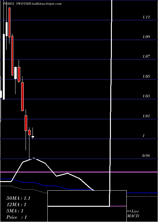Click the 0.98 price axis label
The width and height of the screenshot is (158, 222).
[146, 155]
